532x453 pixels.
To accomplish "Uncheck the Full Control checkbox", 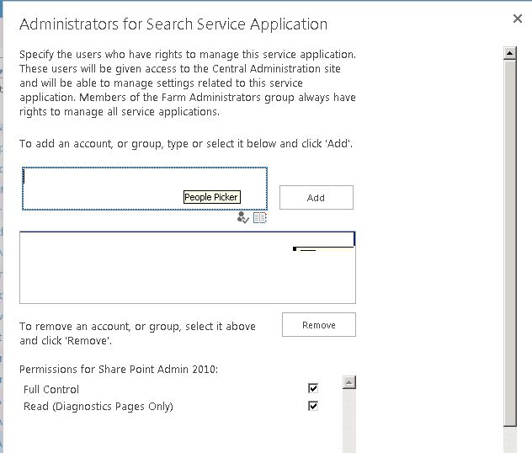I will pyautogui.click(x=313, y=389).
